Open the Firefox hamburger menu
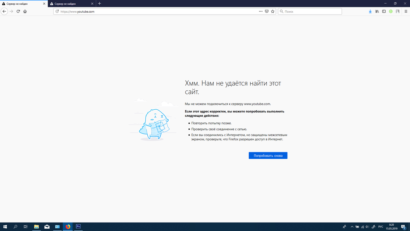The image size is (410, 231). point(406,11)
